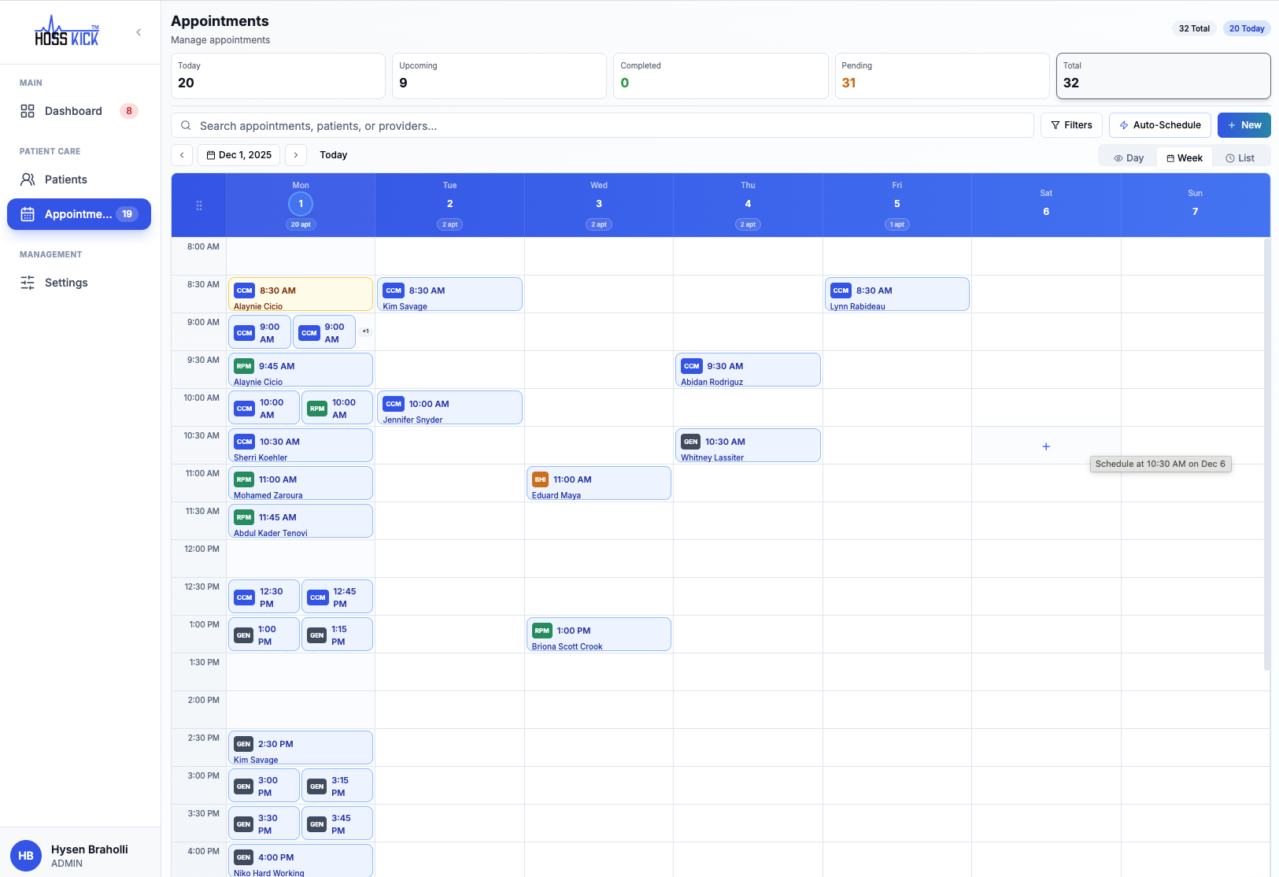The image size is (1279, 877).
Task: Select the Dashboard grid icon in sidebar
Action: click(28, 111)
